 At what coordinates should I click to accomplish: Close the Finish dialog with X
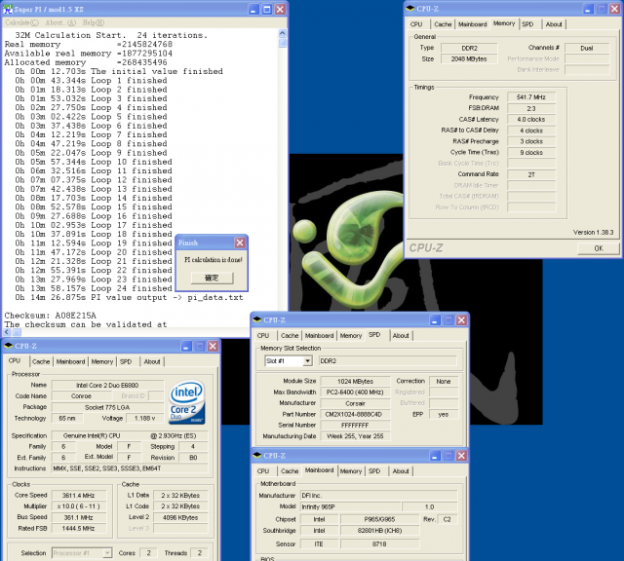tap(240, 243)
